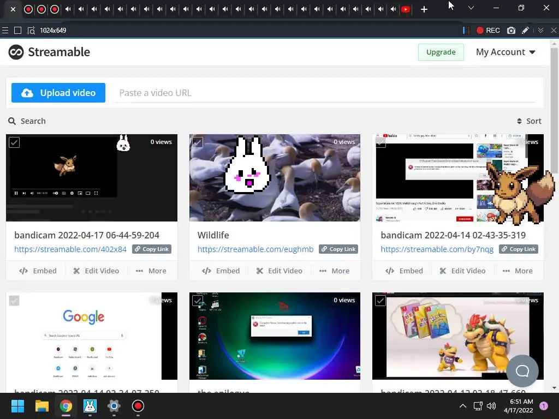This screenshot has height=419, width=559.
Task: Click the Chrome taskbar icon
Action: (66, 406)
